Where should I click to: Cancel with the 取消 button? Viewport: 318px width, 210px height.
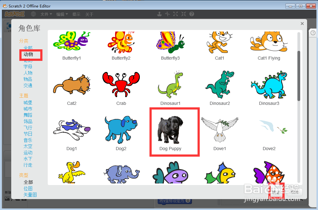pyautogui.click(x=295, y=192)
